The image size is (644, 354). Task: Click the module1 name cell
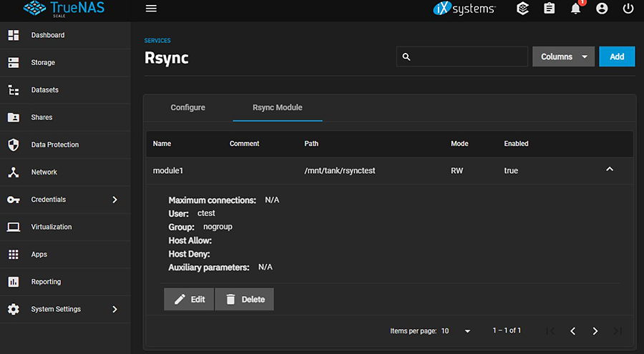[x=168, y=171]
